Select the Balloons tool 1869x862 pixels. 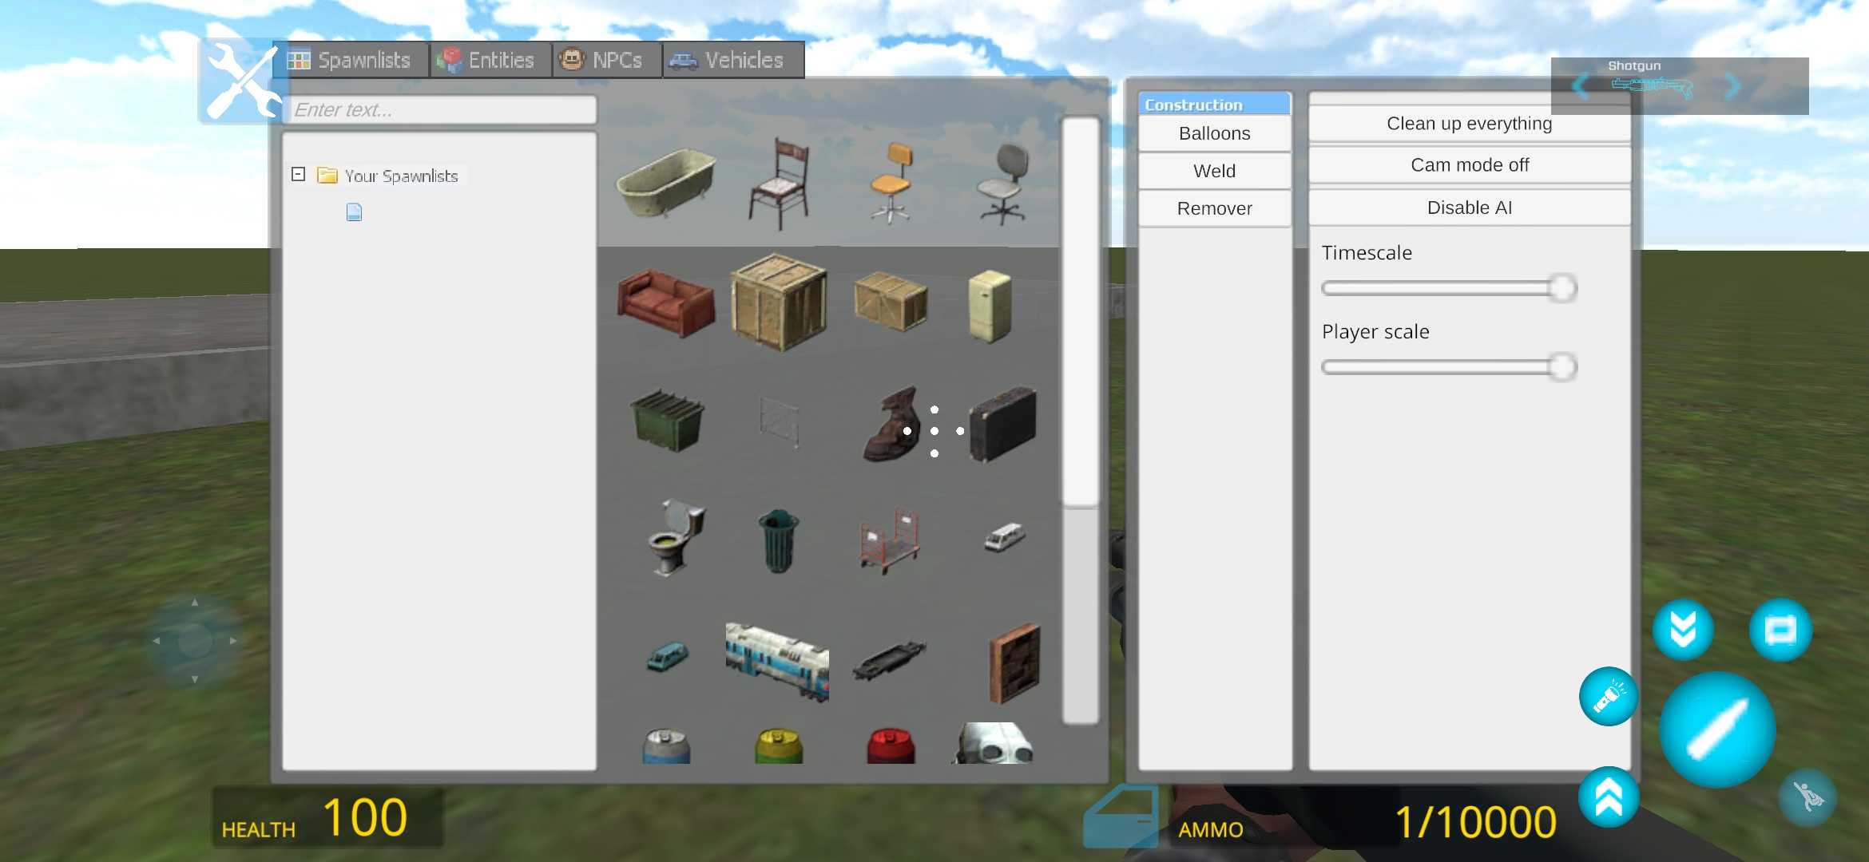pyautogui.click(x=1213, y=133)
